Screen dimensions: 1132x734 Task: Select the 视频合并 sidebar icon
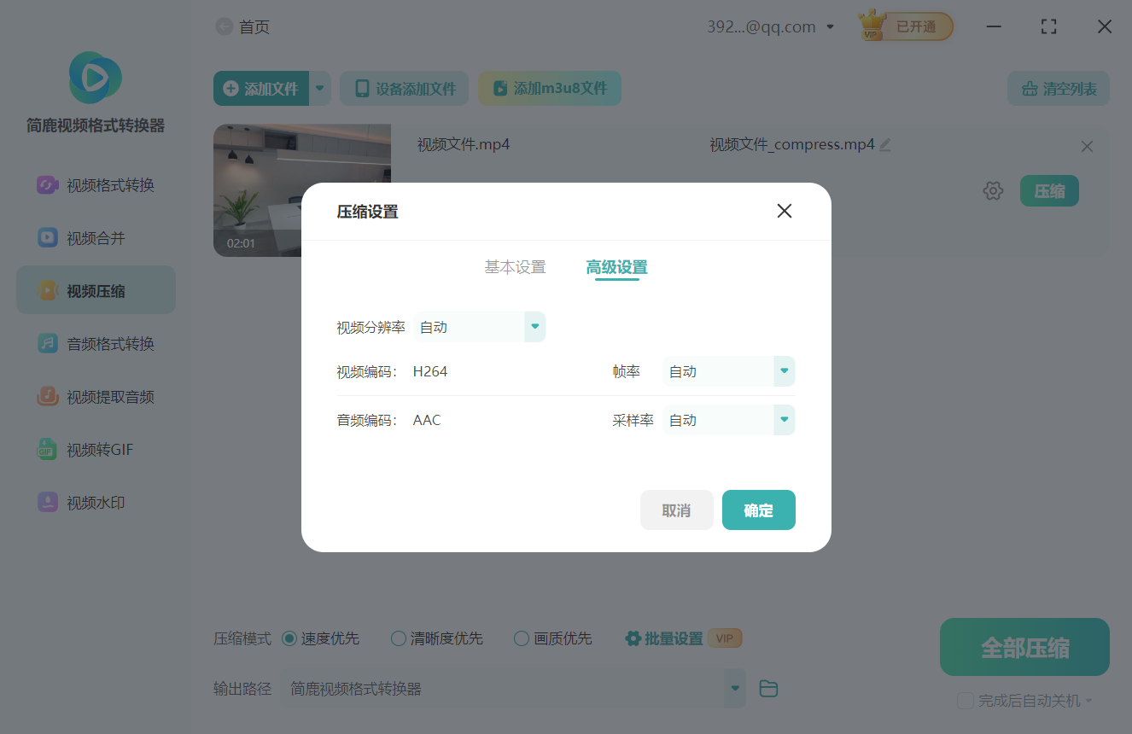[96, 237]
